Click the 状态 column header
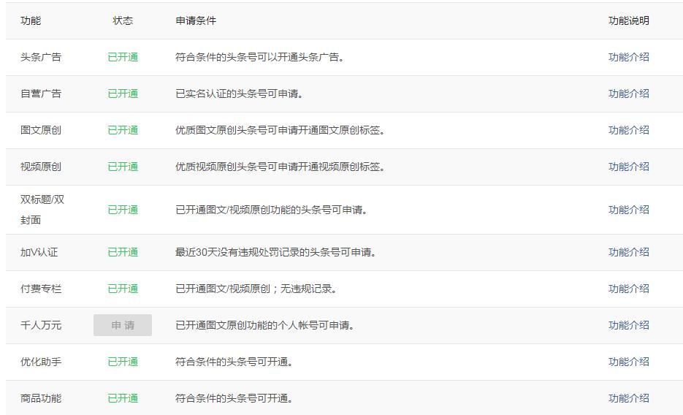683x415 pixels. pos(123,20)
